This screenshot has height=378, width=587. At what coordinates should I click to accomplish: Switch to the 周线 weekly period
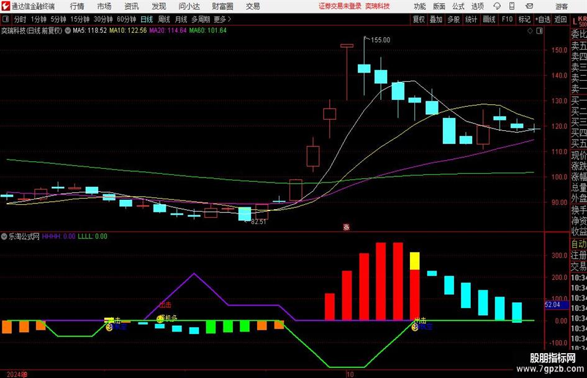click(x=163, y=19)
